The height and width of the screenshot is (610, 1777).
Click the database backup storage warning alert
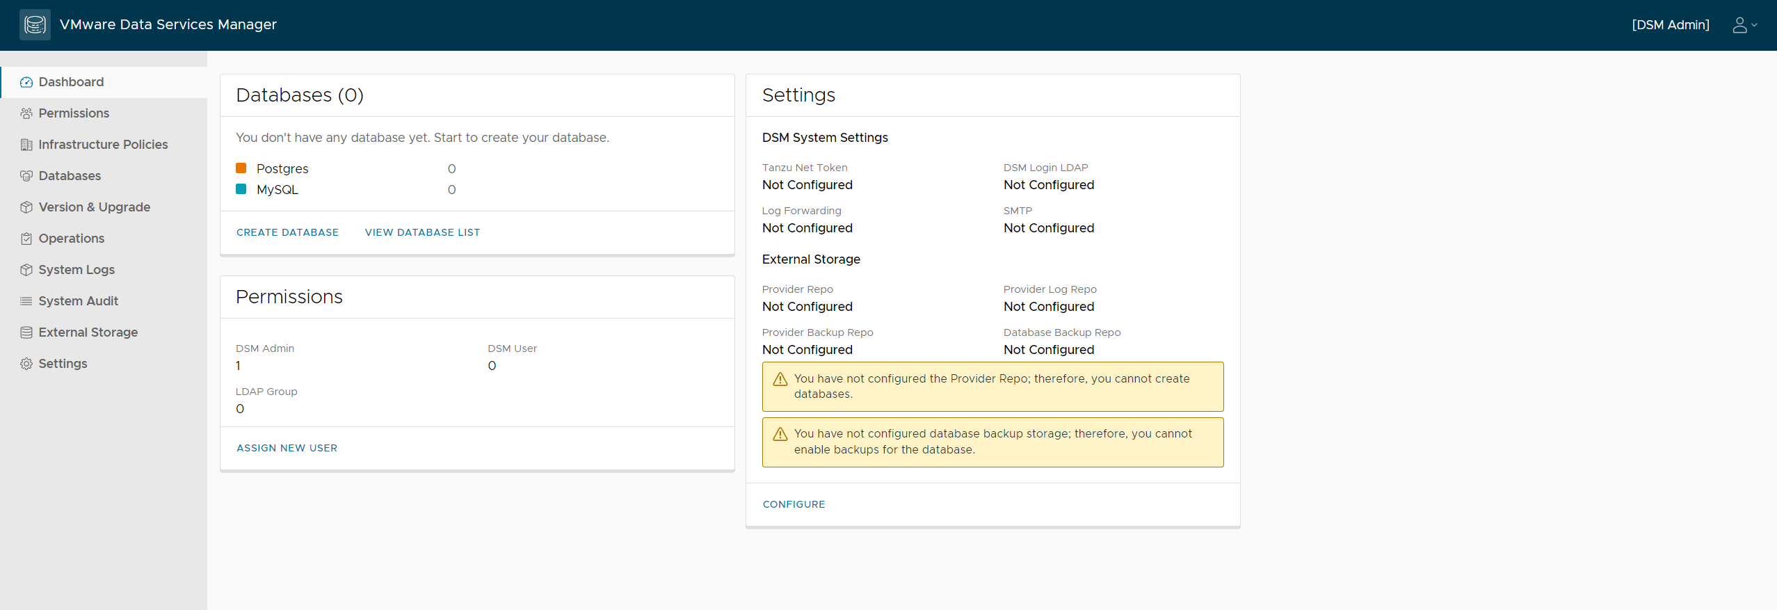pos(992,442)
